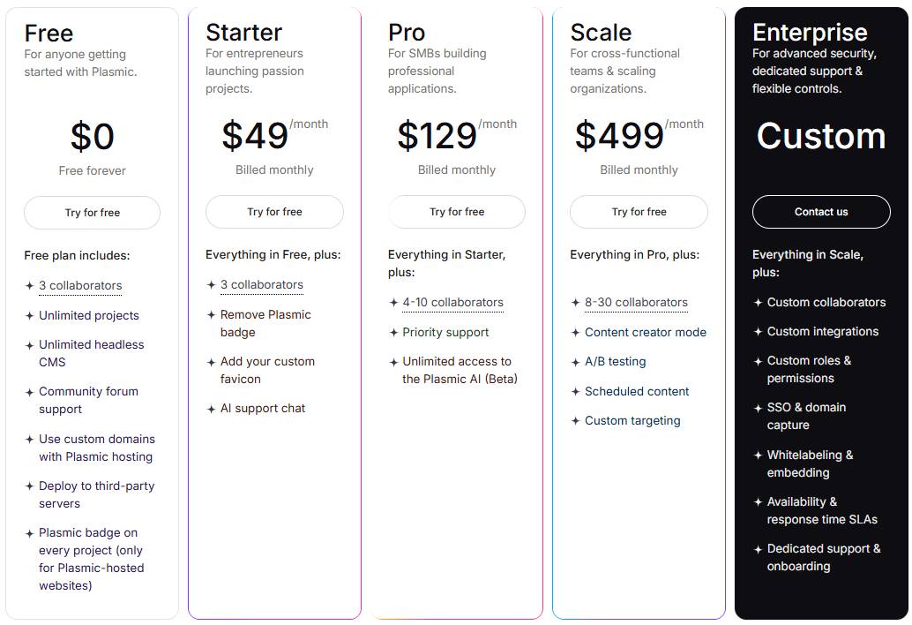Open the 3 collaborators link in Free plan
The height and width of the screenshot is (625, 912).
[x=81, y=285]
